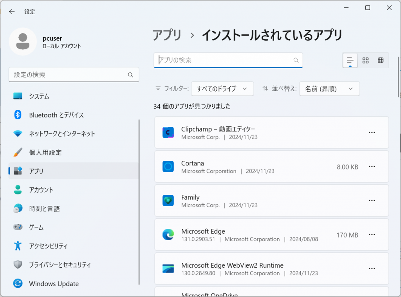Open more options for Family

tap(372, 200)
